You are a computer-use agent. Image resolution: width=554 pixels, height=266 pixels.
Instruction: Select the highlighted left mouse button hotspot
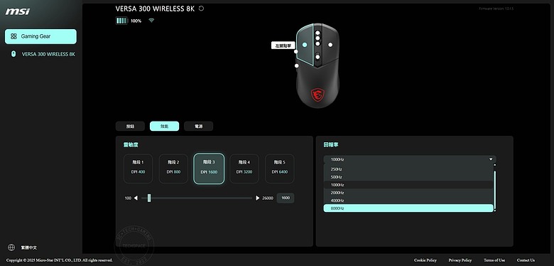[x=305, y=45]
